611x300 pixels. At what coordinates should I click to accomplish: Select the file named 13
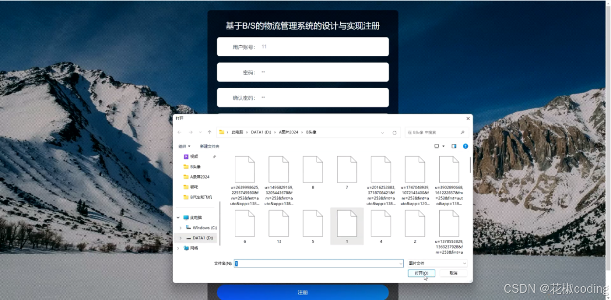pyautogui.click(x=278, y=223)
